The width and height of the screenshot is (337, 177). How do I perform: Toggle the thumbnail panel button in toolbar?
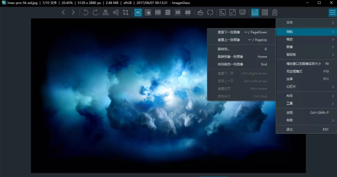(x=255, y=13)
